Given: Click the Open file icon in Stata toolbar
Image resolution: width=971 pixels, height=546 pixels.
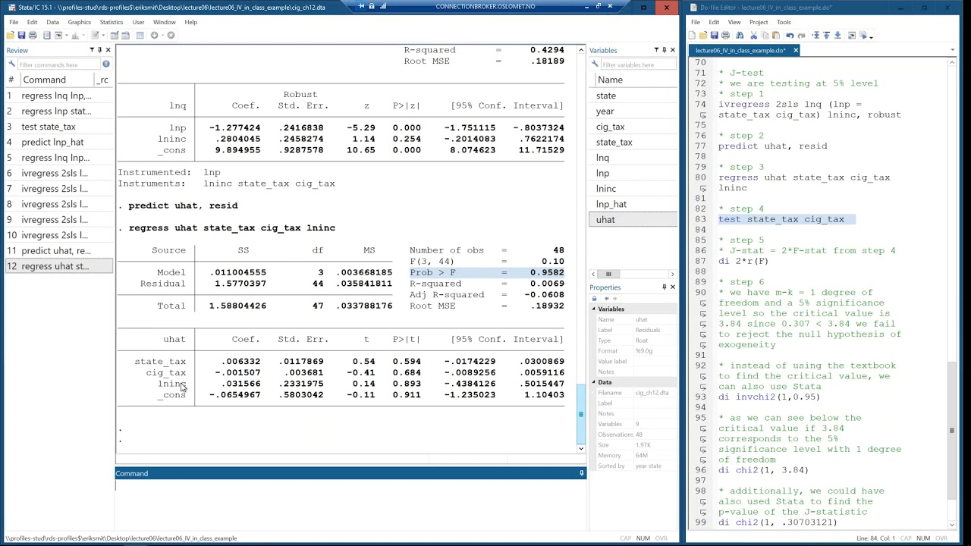Looking at the screenshot, I should [x=10, y=35].
